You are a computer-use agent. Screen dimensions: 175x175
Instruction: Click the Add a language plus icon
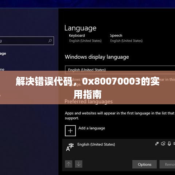point(70,131)
